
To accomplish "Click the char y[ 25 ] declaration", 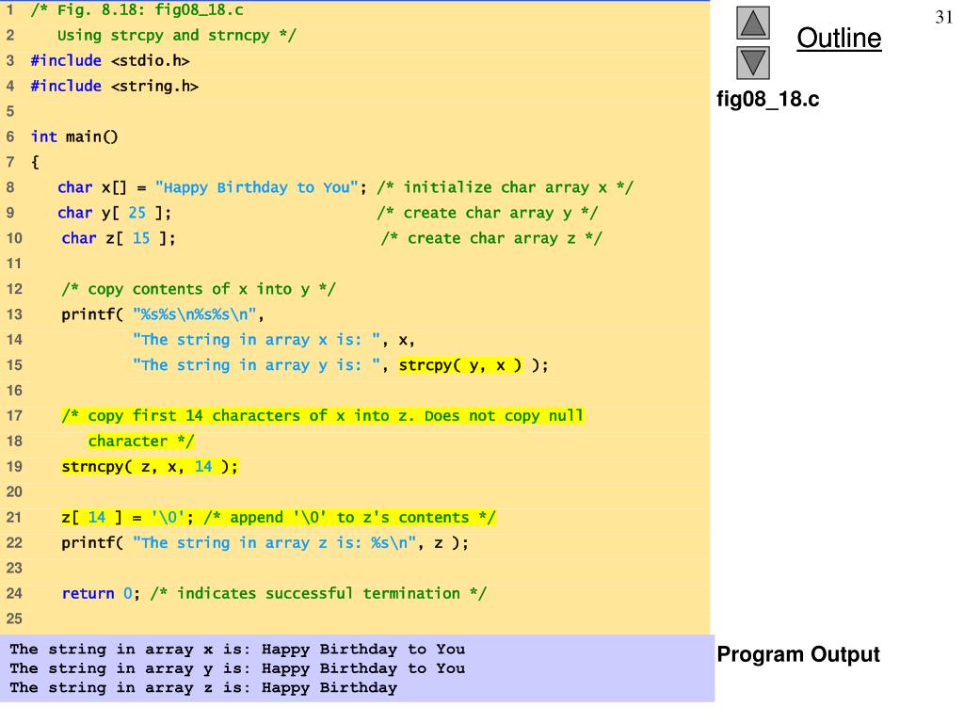I will pyautogui.click(x=114, y=213).
